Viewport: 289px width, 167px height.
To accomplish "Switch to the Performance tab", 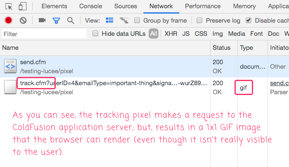I will (x=202, y=6).
